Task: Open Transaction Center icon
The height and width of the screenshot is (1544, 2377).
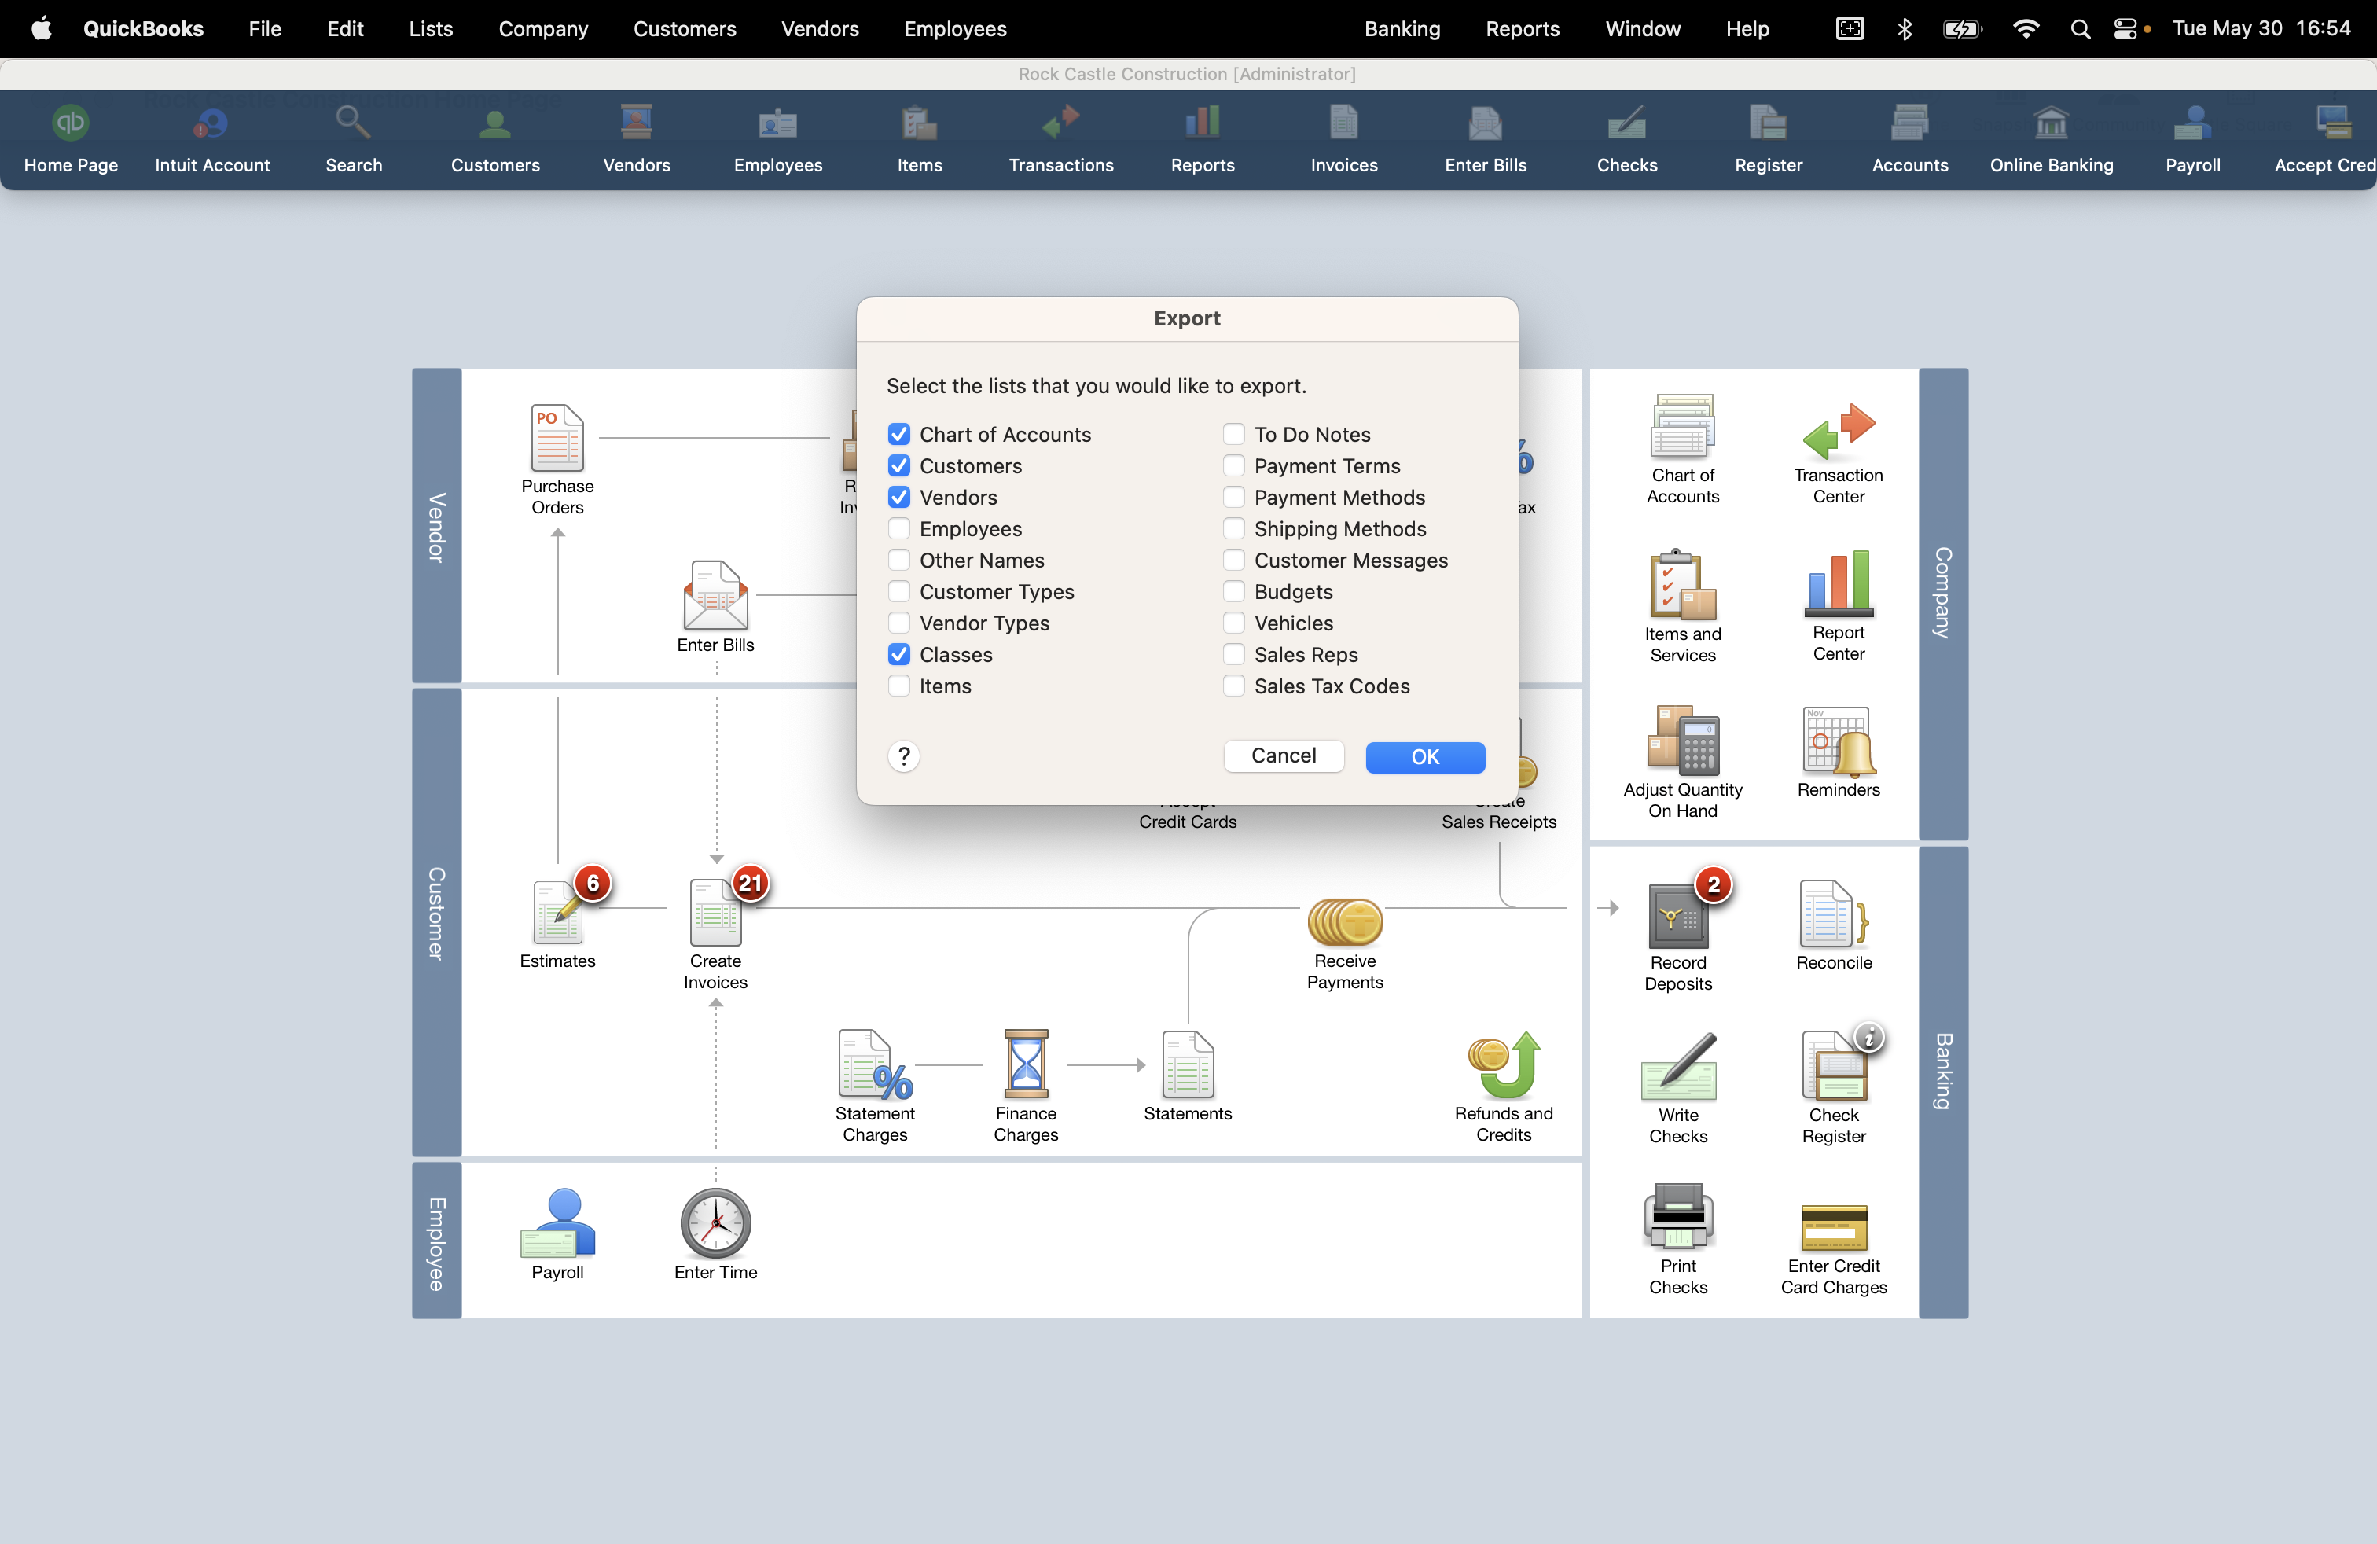Action: (1838, 432)
